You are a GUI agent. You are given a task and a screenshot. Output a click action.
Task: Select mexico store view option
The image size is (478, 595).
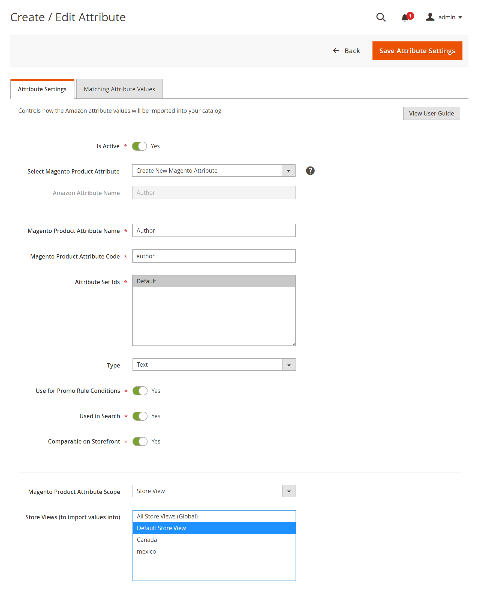point(214,551)
